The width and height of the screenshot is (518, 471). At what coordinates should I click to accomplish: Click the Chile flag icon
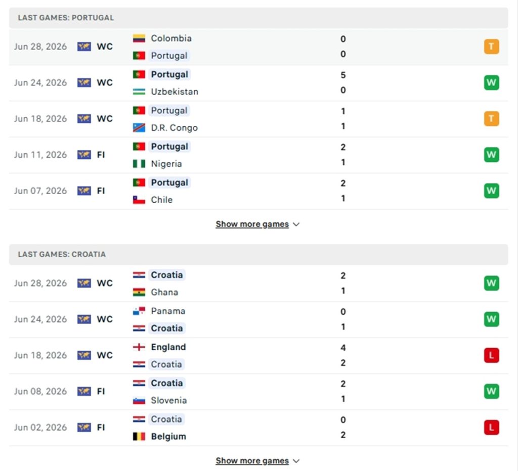click(x=139, y=200)
